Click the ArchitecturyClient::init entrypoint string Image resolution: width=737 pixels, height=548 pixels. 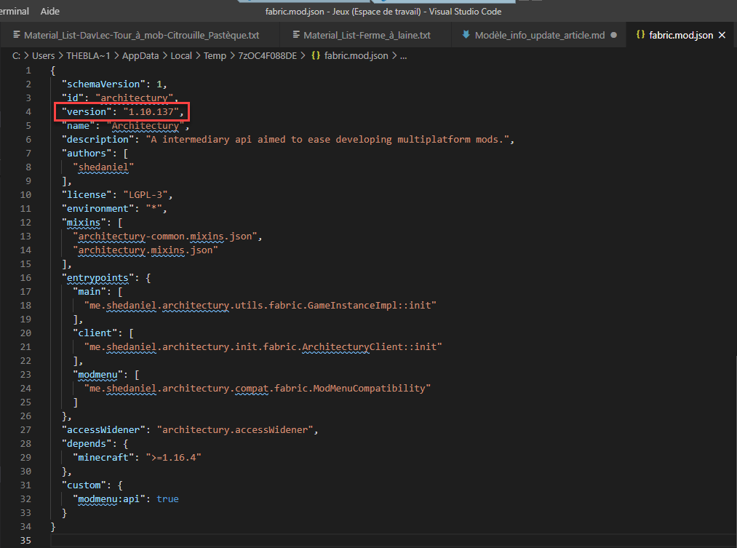point(263,347)
